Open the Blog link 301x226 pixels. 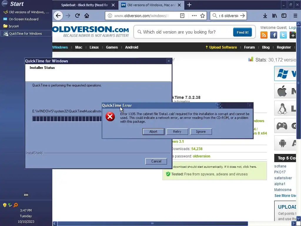click(266, 47)
